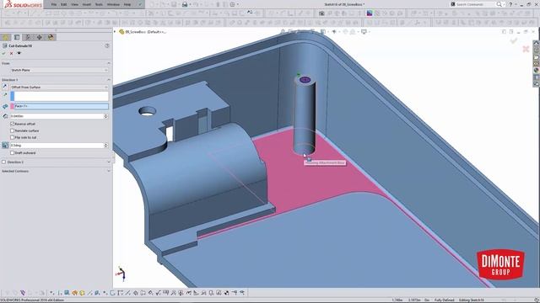Expand the Selected Contours section
Image resolution: width=540 pixels, height=303 pixels.
tap(109, 171)
